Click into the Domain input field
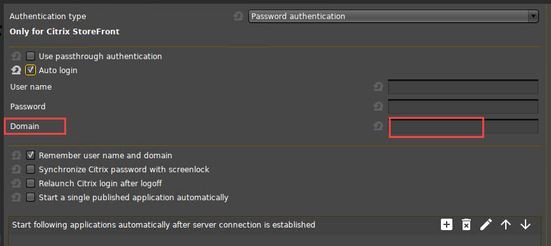Image resolution: width=551 pixels, height=246 pixels. [x=463, y=126]
